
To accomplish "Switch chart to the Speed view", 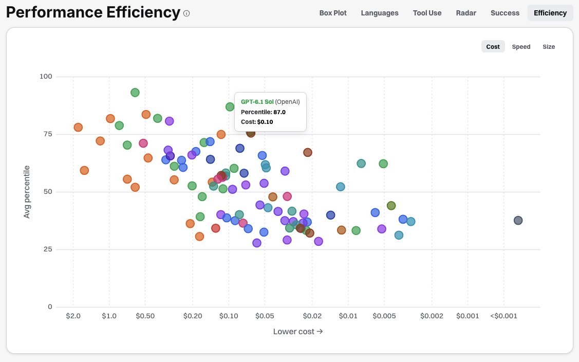I will (521, 47).
